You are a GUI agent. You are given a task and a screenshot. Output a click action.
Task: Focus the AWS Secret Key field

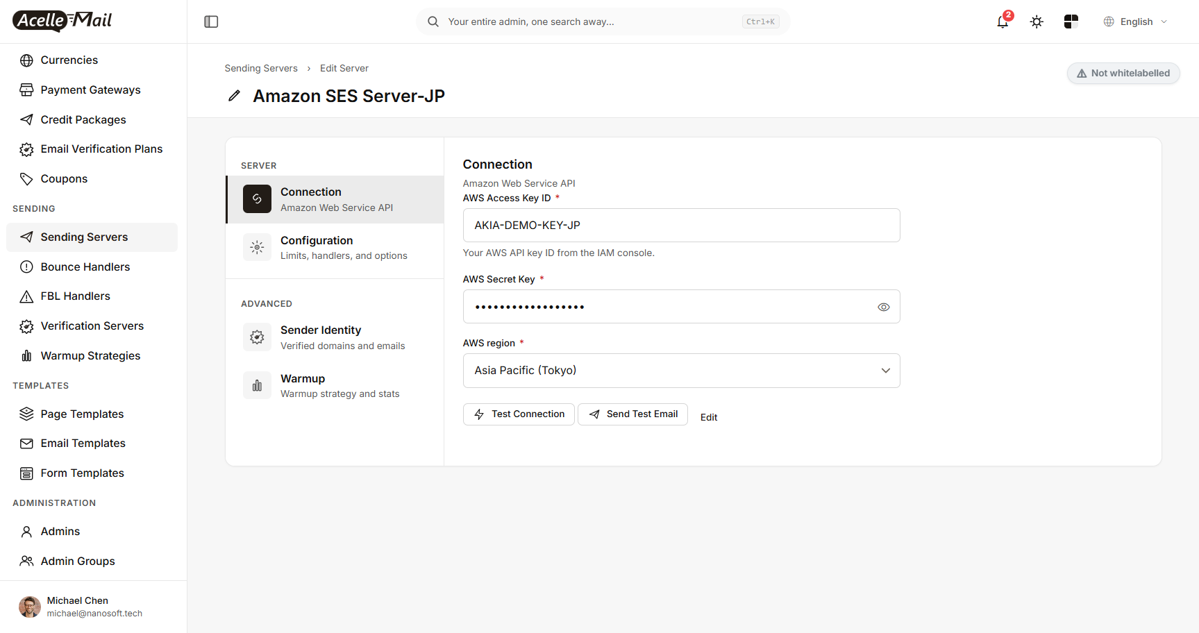click(681, 307)
